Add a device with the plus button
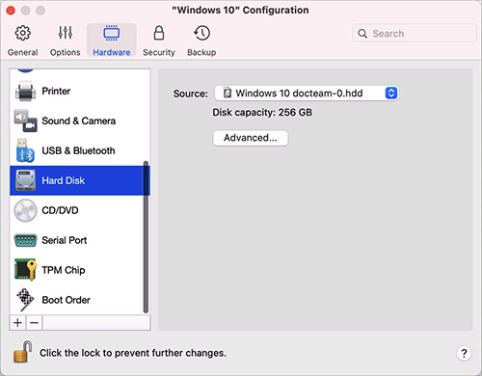Image resolution: width=482 pixels, height=376 pixels. 18,322
